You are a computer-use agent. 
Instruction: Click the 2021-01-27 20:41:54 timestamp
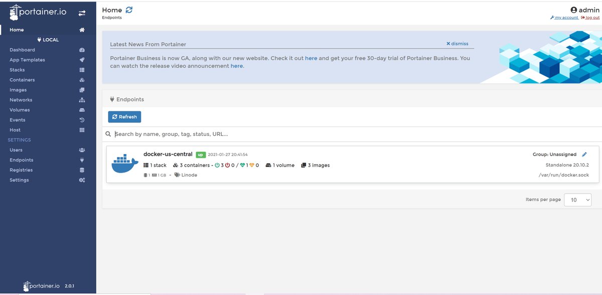228,155
